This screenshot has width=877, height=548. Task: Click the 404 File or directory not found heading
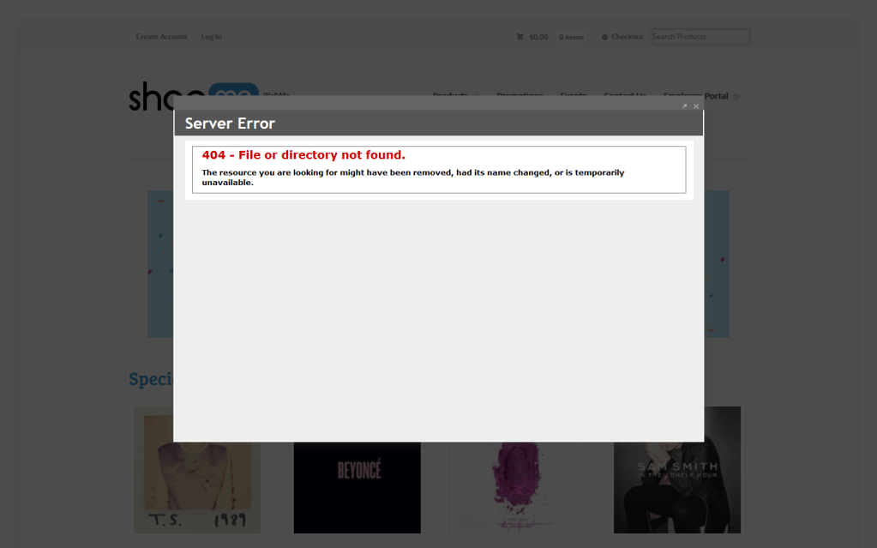click(x=303, y=155)
